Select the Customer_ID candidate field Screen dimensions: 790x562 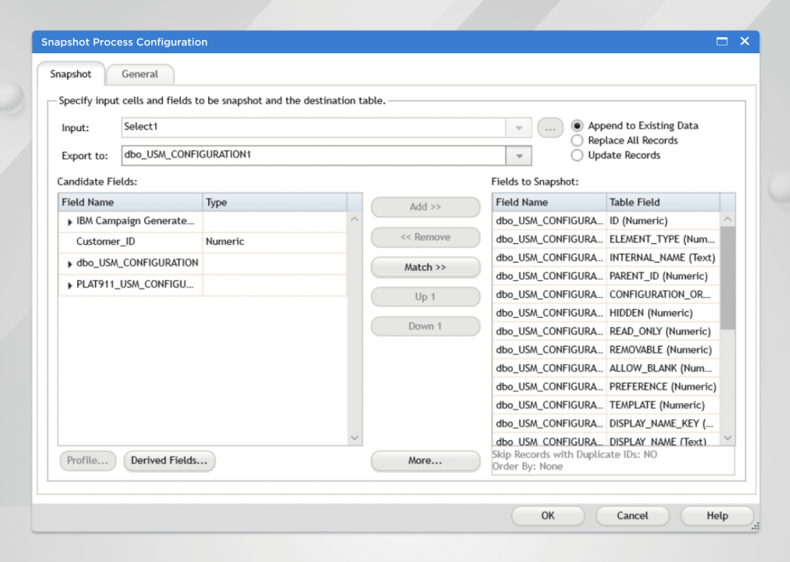pos(106,242)
